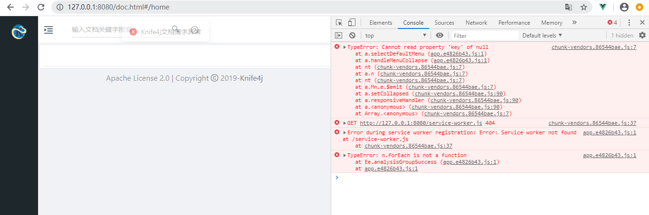Toggle the menu collapse icon
The width and height of the screenshot is (649, 215).
click(x=49, y=30)
